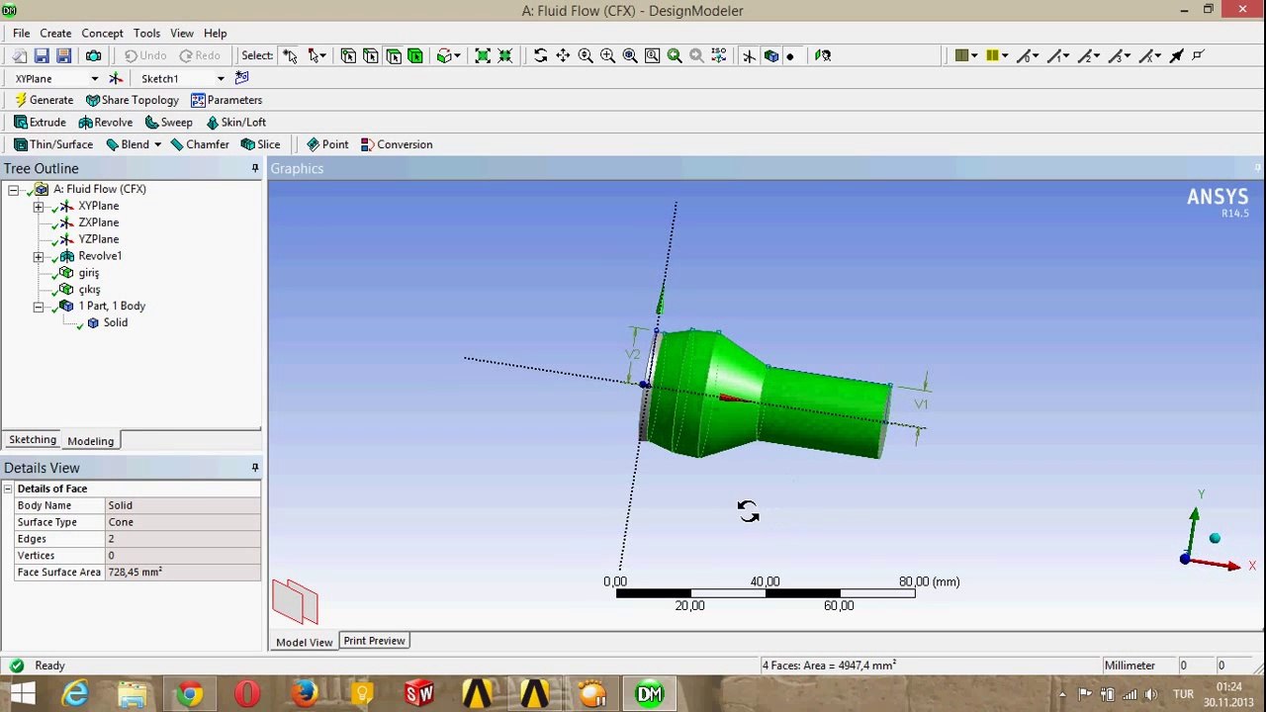Screen dimensions: 1266x712
Task: Click the image capture camera icon
Action: tap(94, 55)
